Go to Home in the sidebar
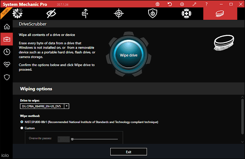The width and height of the screenshot is (245, 159). [7, 26]
